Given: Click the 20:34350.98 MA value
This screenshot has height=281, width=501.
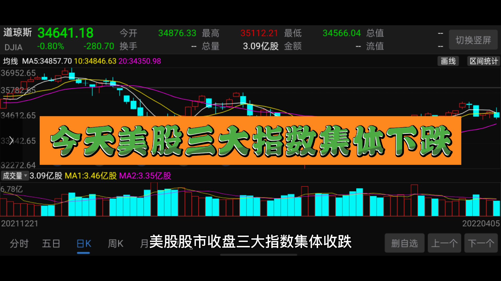Looking at the screenshot, I should click(140, 61).
